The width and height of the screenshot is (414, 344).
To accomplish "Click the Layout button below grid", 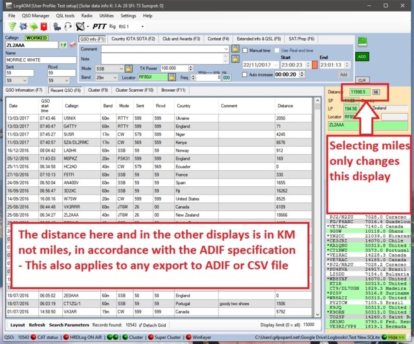I will coord(17,325).
